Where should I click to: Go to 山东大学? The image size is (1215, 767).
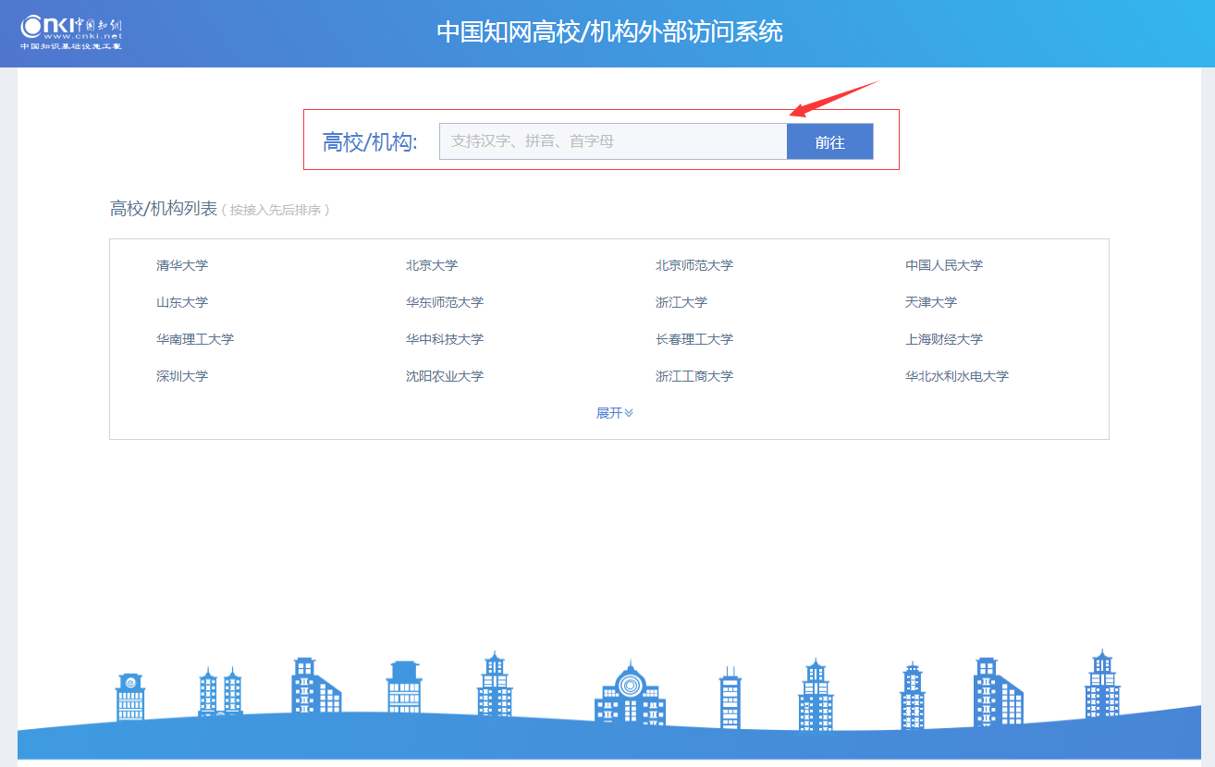tap(182, 302)
